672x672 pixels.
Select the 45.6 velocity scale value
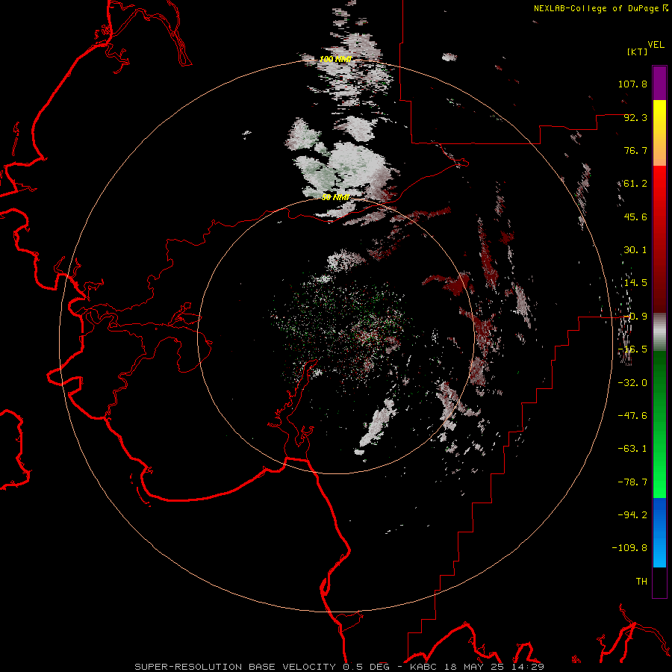click(x=635, y=217)
